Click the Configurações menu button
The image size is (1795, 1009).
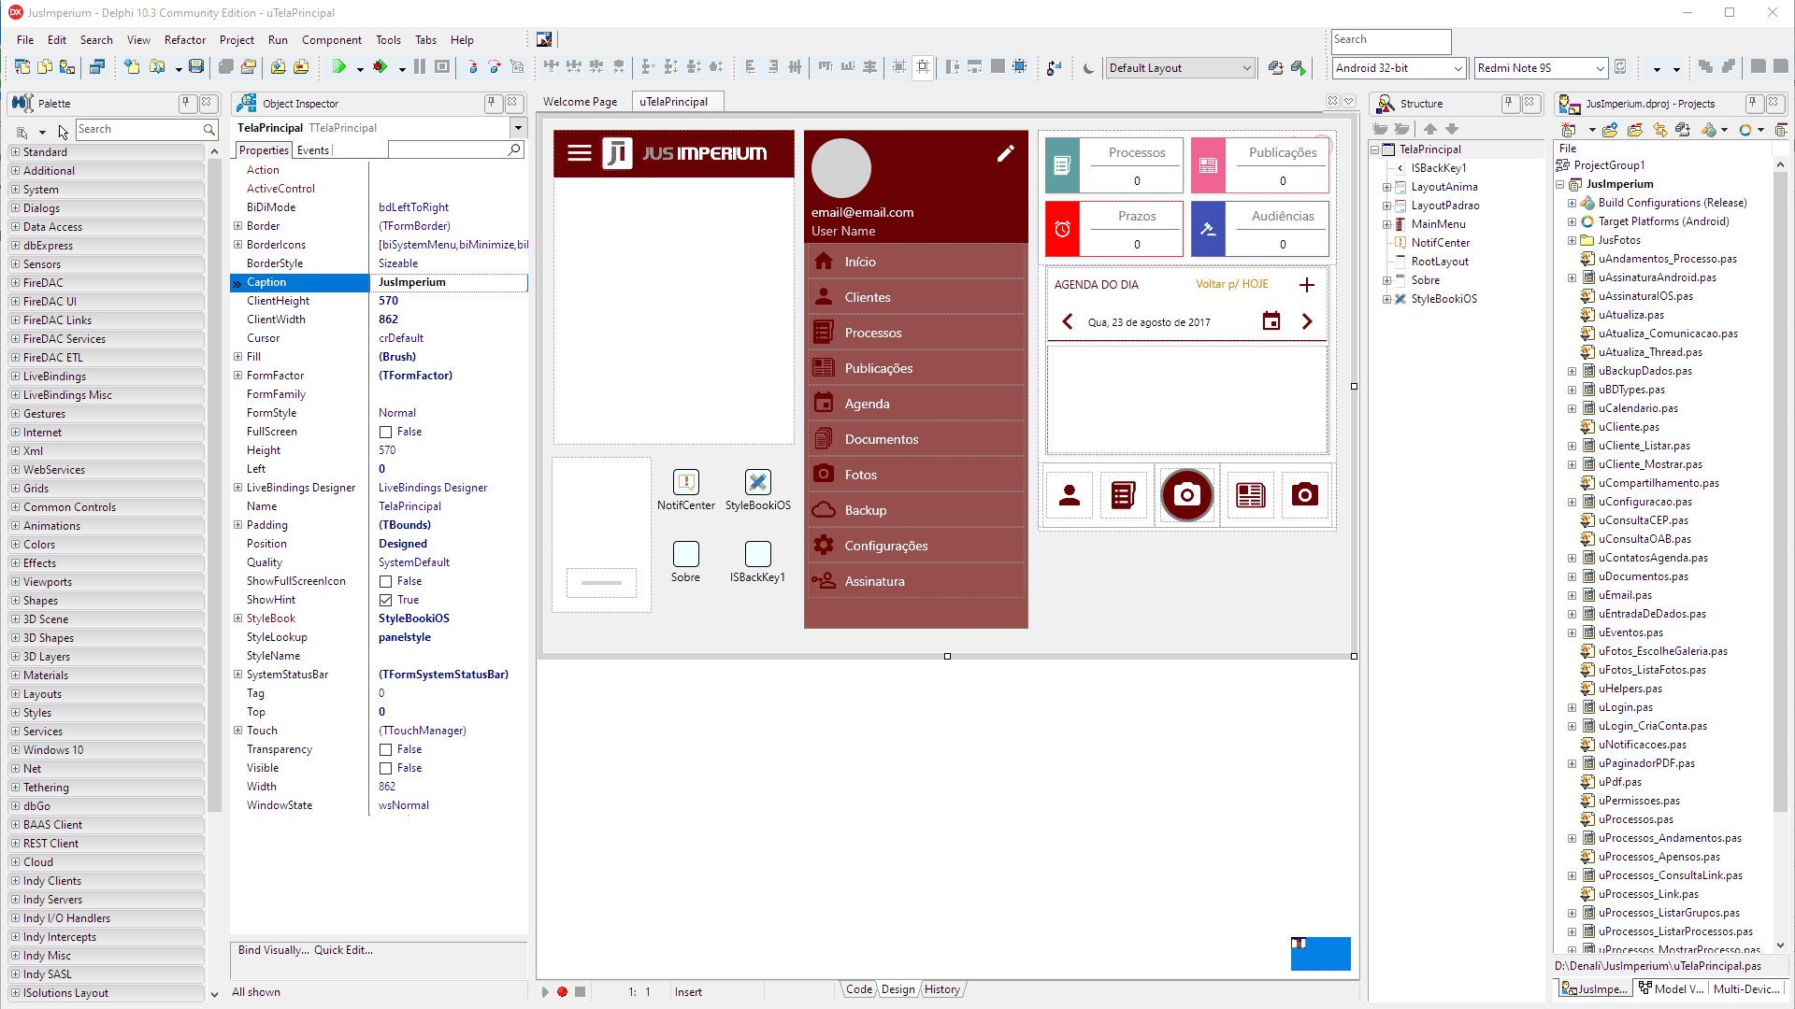pyautogui.click(x=916, y=546)
